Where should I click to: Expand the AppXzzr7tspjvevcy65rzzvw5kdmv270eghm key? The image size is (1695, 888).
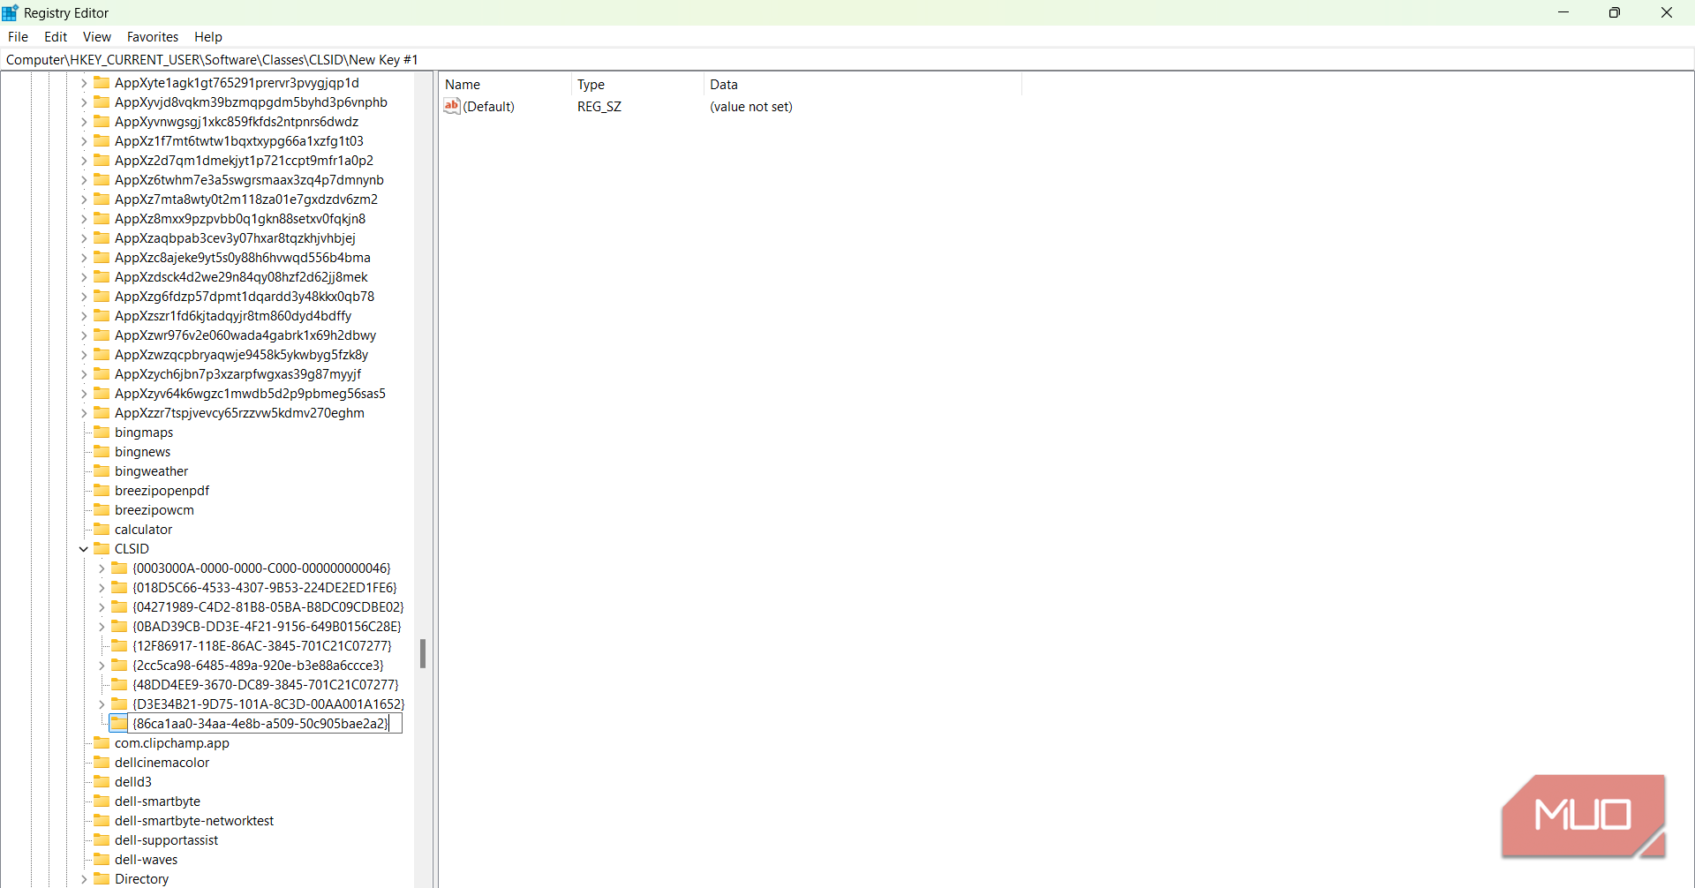(x=84, y=413)
